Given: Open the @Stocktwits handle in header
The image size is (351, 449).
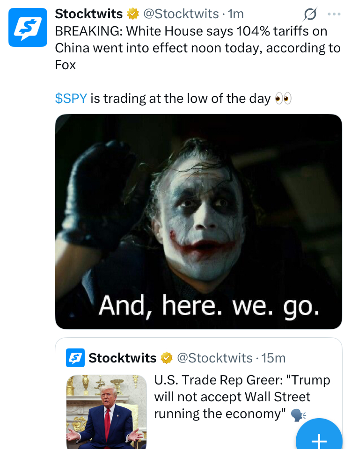Looking at the screenshot, I should pyautogui.click(x=181, y=14).
